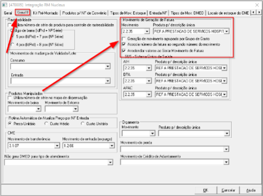Select 4 pos (IdPrd) + 8 pos option
This screenshot has height=196, width=263.
coord(12,45)
